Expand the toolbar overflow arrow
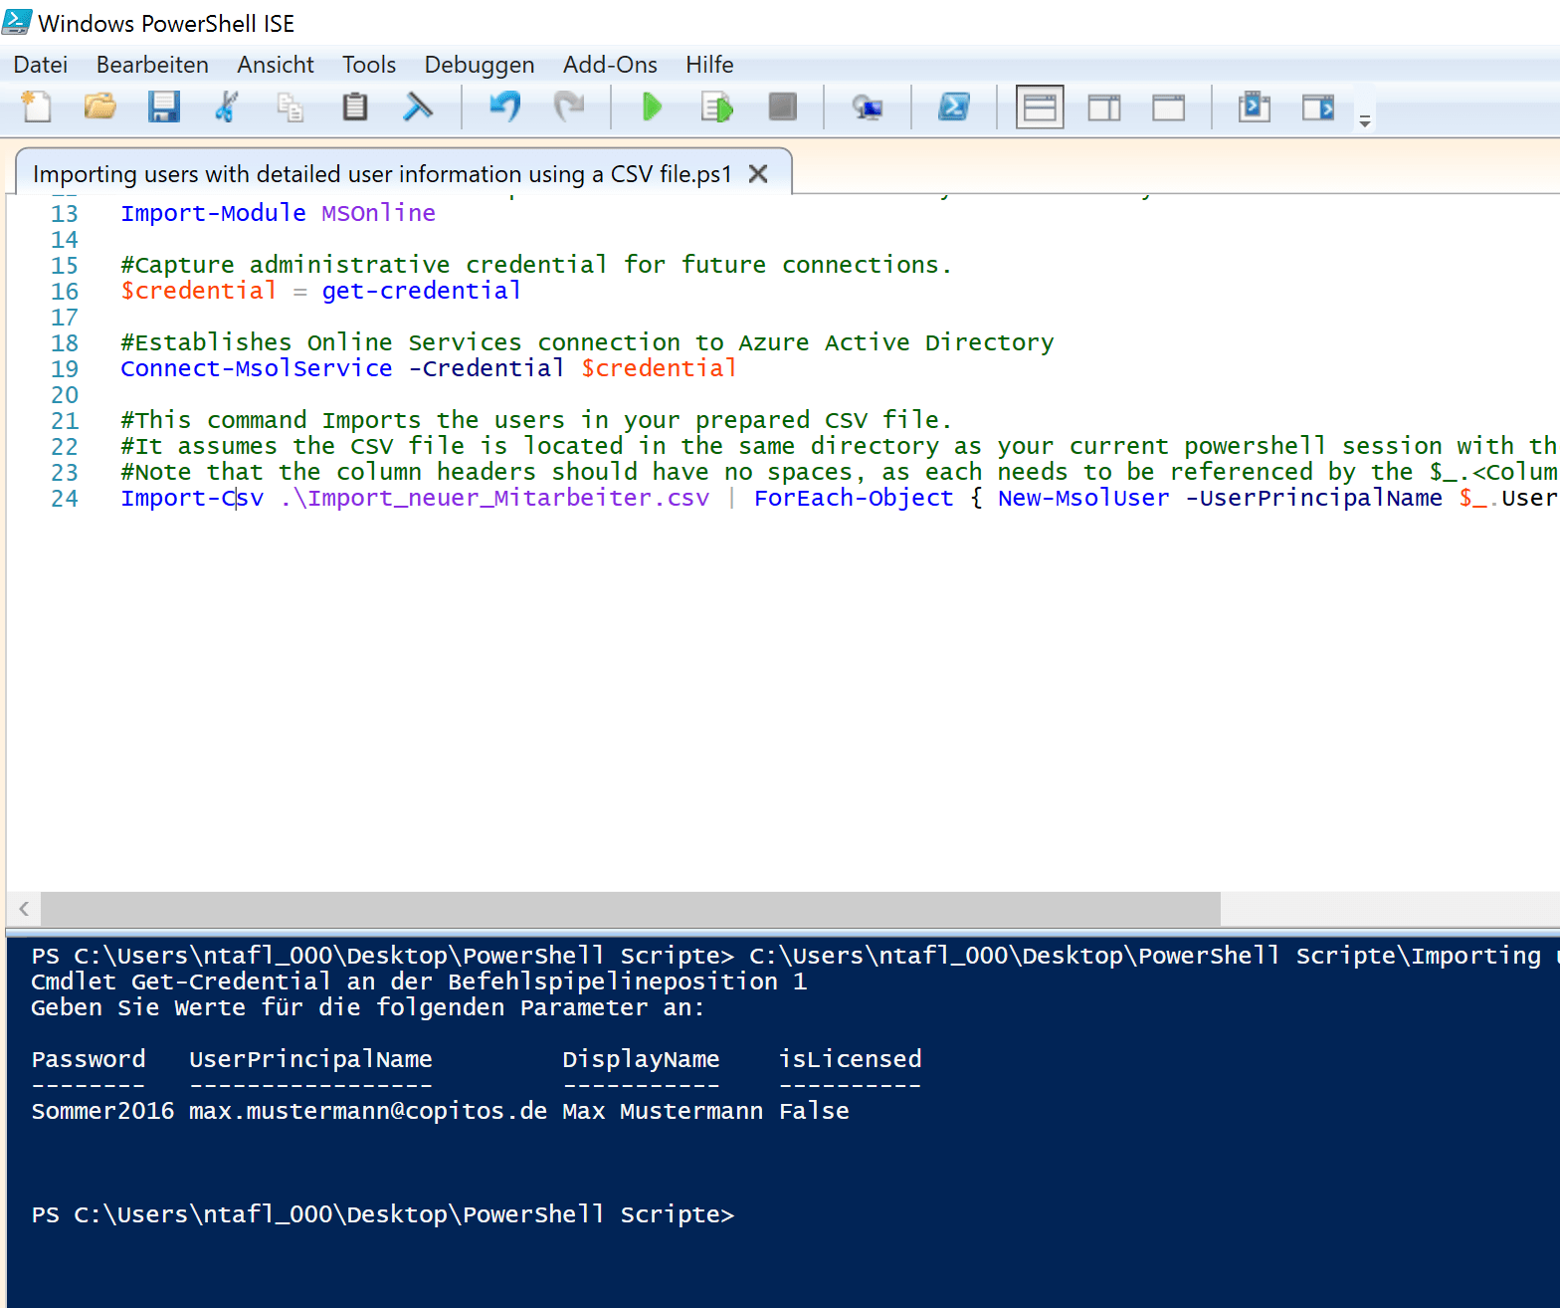 (x=1365, y=120)
